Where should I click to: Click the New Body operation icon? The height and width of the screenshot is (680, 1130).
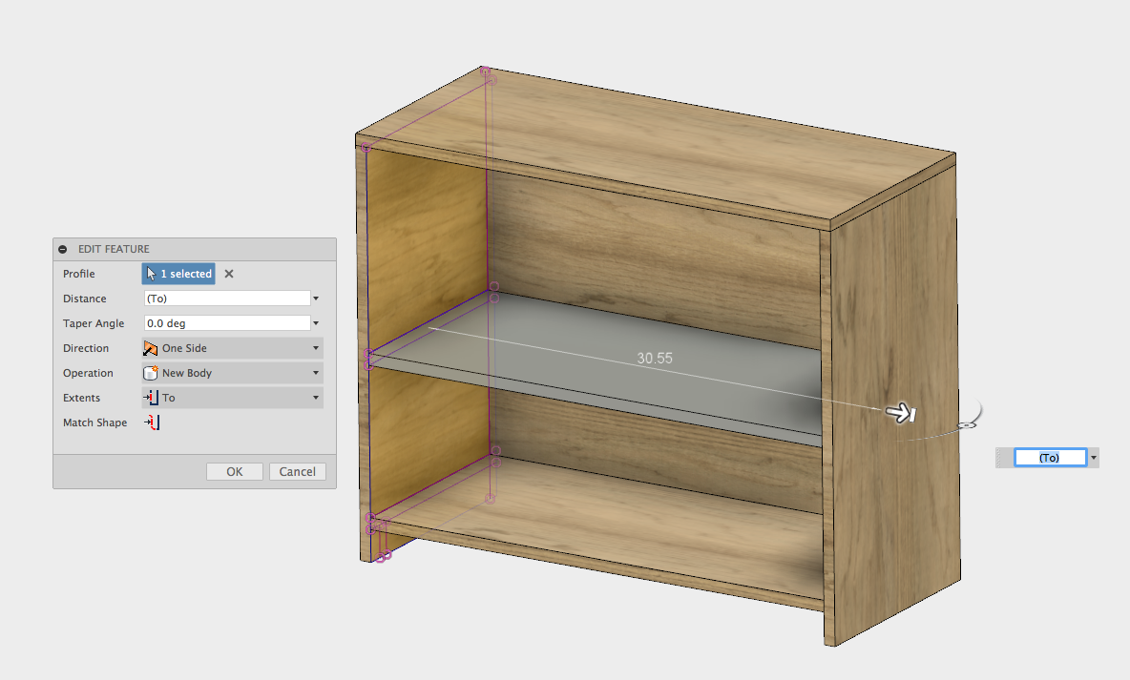click(151, 373)
